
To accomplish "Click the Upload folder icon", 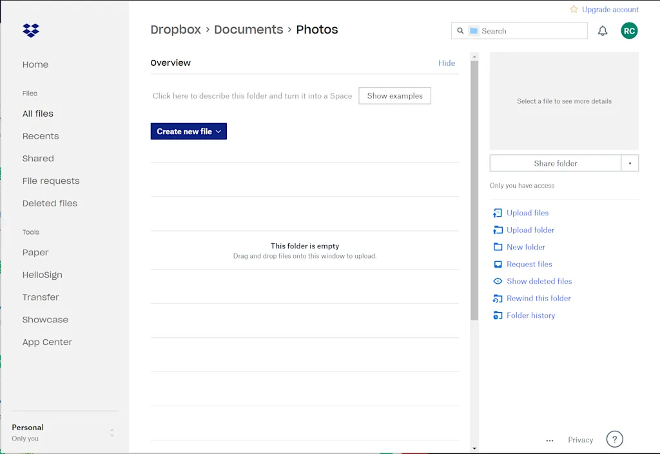I will point(498,230).
